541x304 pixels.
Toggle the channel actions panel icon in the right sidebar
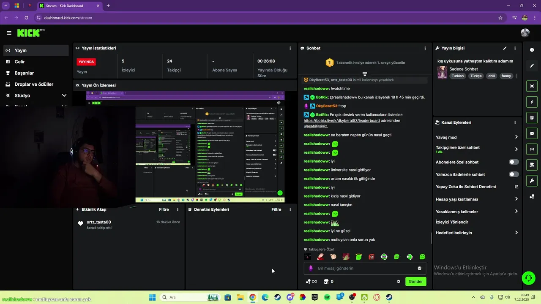point(532,165)
